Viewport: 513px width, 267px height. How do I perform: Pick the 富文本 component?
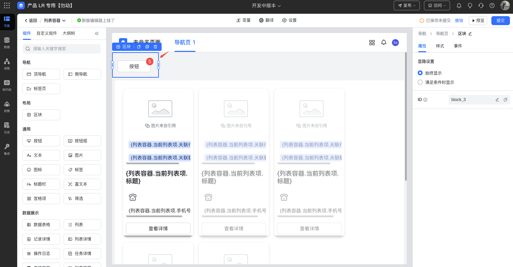point(82,184)
